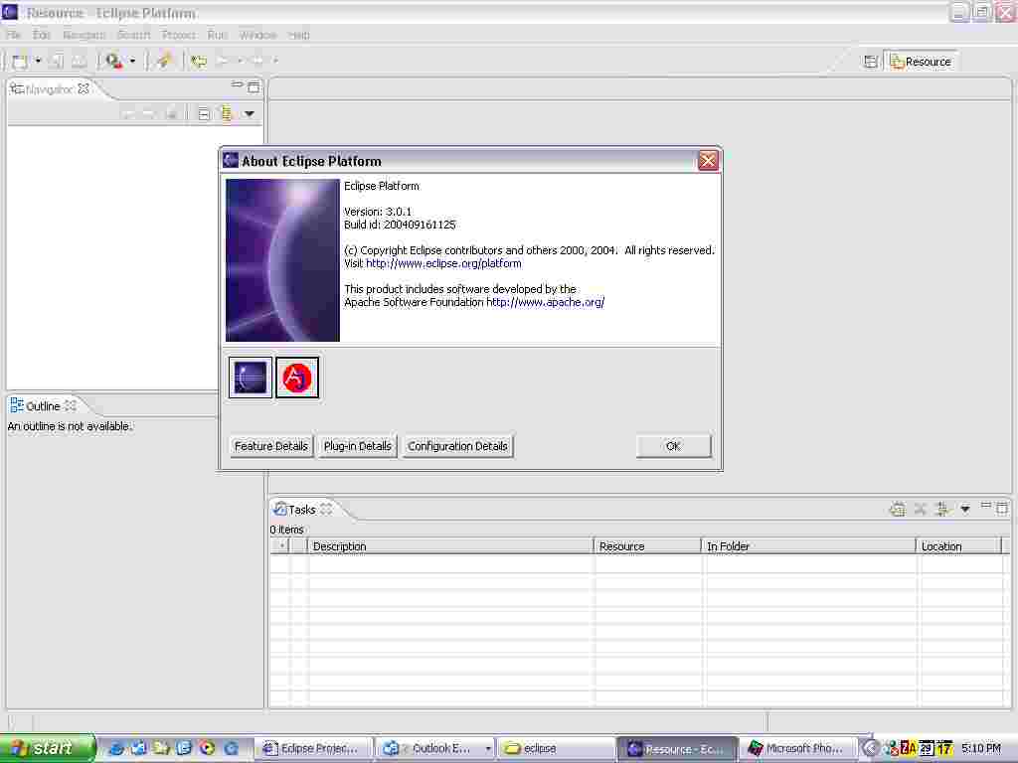Click the Open Perspective icon
Image resolution: width=1018 pixels, height=763 pixels.
[x=871, y=62]
